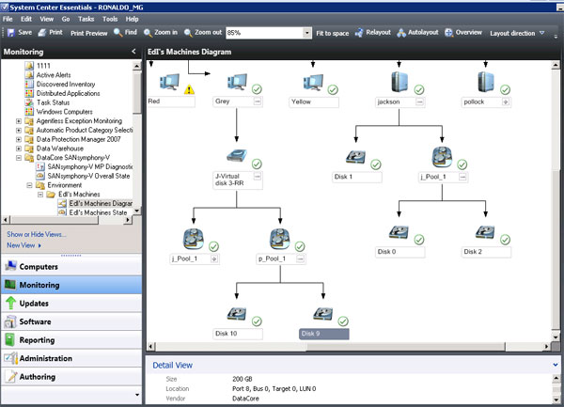This screenshot has width=564, height=407.
Task: Select the Disk 9 node label
Action: click(323, 334)
